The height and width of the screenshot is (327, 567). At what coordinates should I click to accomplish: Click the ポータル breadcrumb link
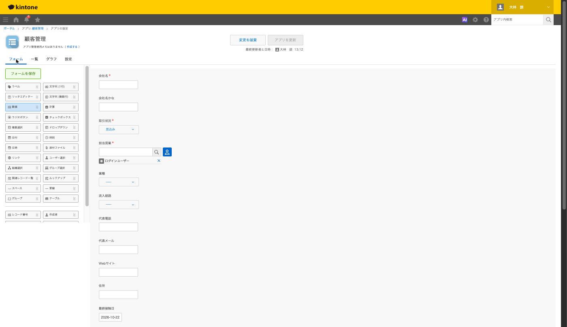pos(9,29)
